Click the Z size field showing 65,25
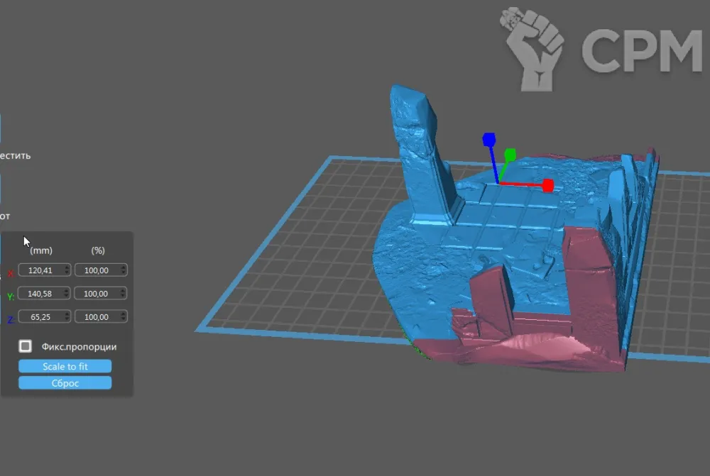This screenshot has height=476, width=710. point(40,316)
